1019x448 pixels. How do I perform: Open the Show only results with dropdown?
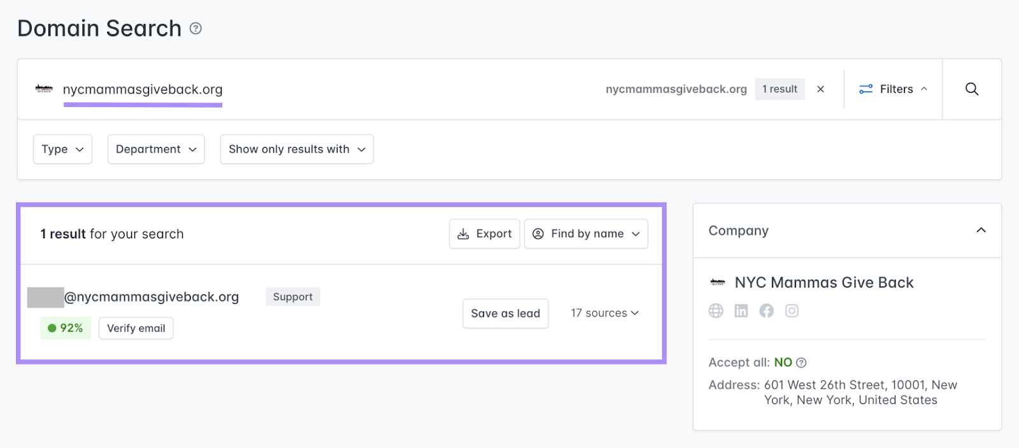(x=297, y=149)
